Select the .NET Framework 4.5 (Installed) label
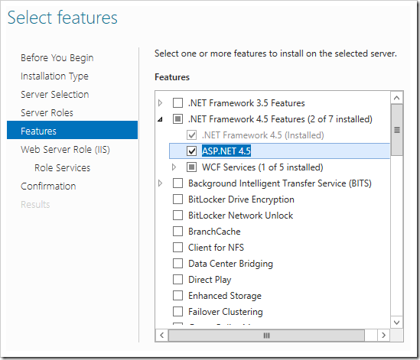Screen dimensions: 420x360 coord(262,135)
